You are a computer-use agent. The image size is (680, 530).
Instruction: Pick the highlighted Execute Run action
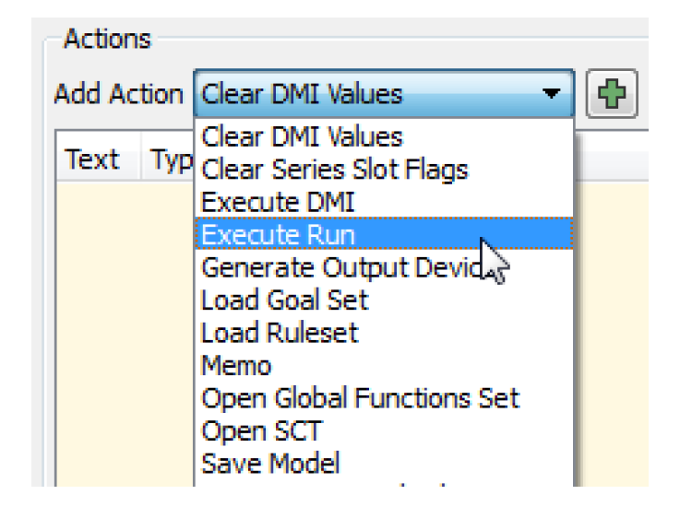279,235
